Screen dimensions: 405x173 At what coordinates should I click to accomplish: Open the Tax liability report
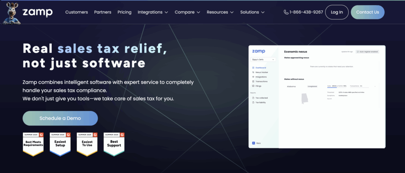(261, 102)
